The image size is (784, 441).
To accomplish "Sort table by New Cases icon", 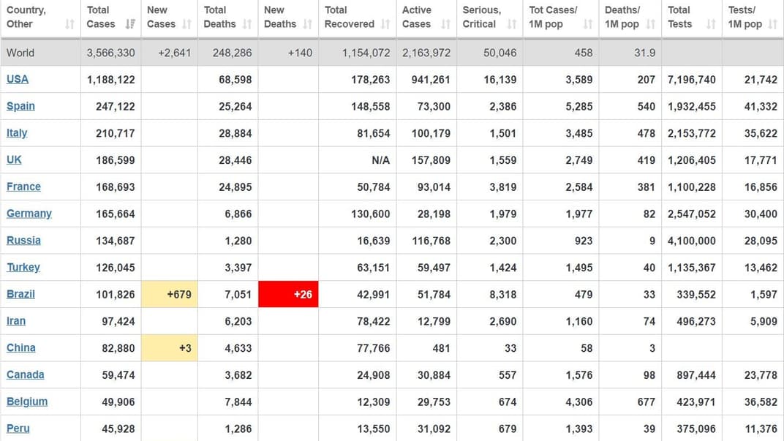I will pyautogui.click(x=187, y=24).
